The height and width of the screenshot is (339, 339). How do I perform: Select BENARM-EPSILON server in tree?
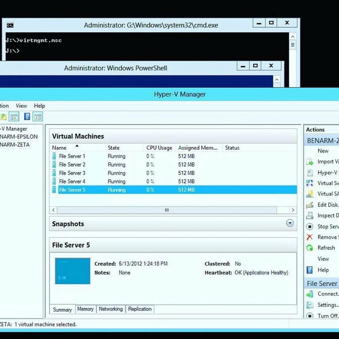(x=19, y=137)
